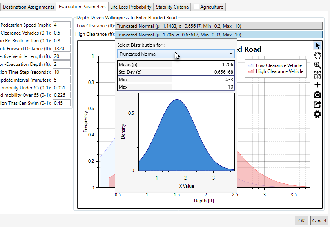Edit the Std Dev (σ) value field
The height and width of the screenshot is (227, 330).
pyautogui.click(x=203, y=73)
